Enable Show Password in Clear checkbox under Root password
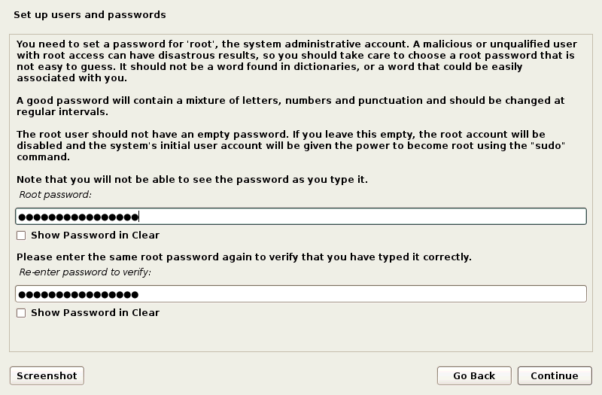 21,235
